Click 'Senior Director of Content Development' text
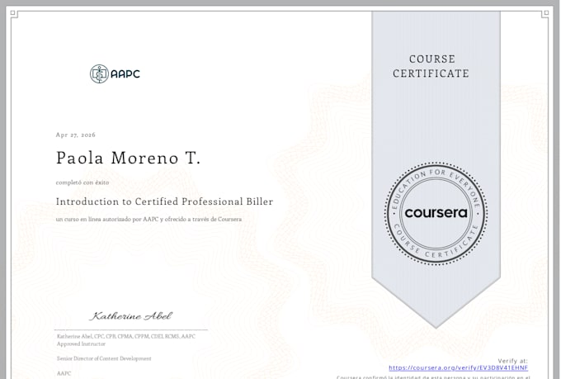Viewport: 561px width, 379px height. click(104, 358)
